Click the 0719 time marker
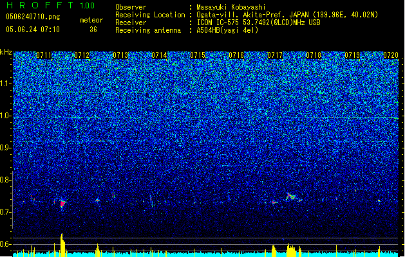Viewport: 405px width, 257px height. click(x=352, y=55)
